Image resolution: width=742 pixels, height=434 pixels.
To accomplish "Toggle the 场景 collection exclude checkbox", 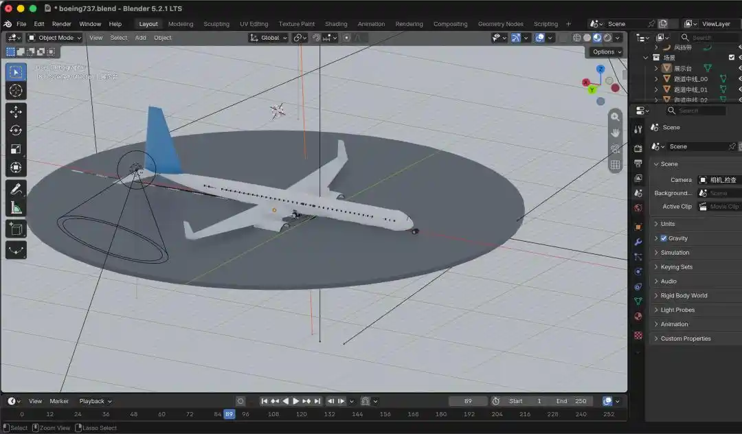I will (x=732, y=58).
